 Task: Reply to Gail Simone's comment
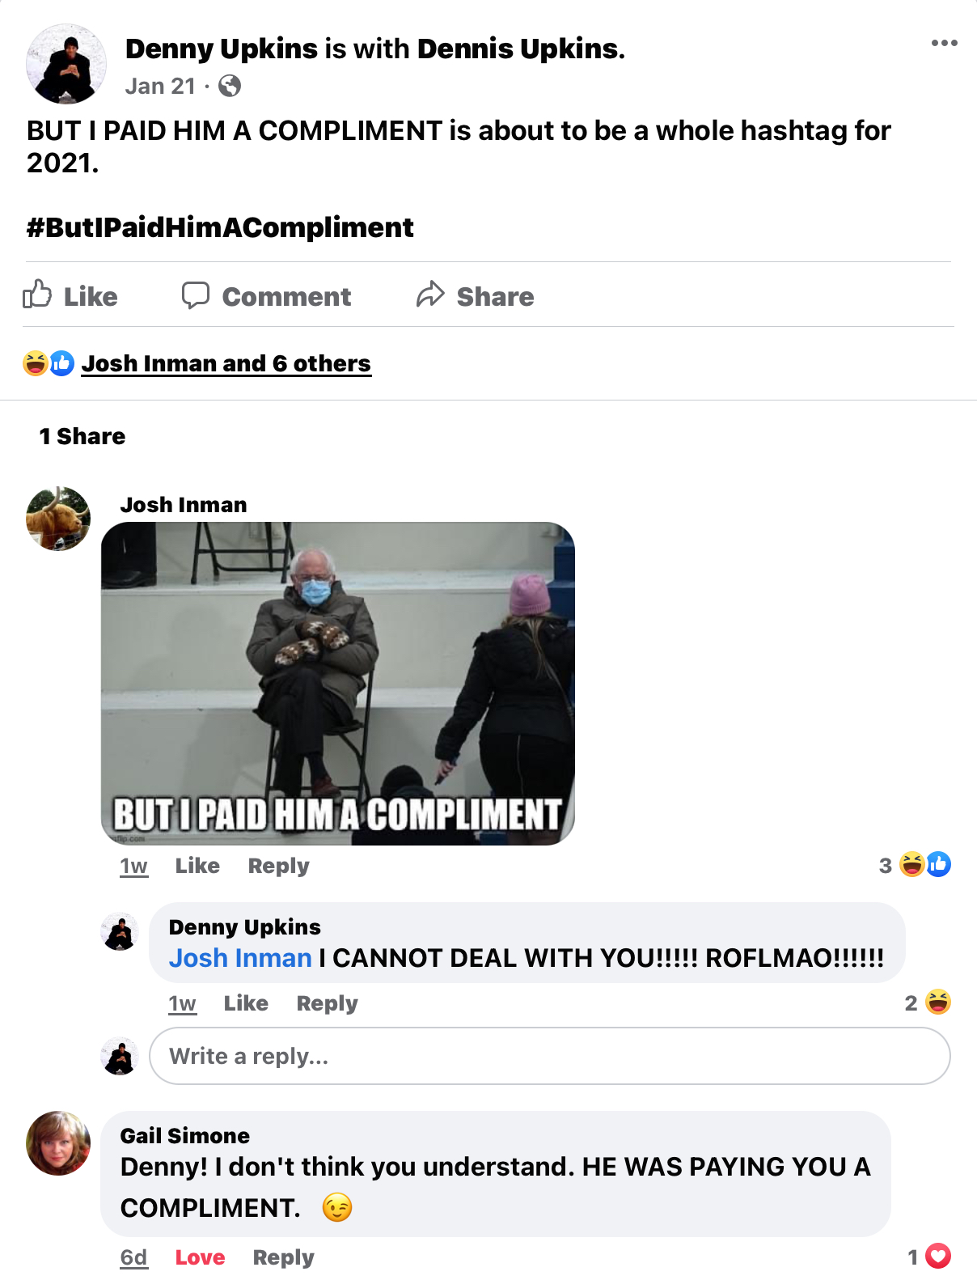coord(283,1257)
